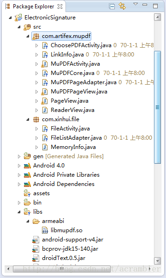Click the PageView.java warning file icon
This screenshot has height=278, width=166.
[44, 101]
